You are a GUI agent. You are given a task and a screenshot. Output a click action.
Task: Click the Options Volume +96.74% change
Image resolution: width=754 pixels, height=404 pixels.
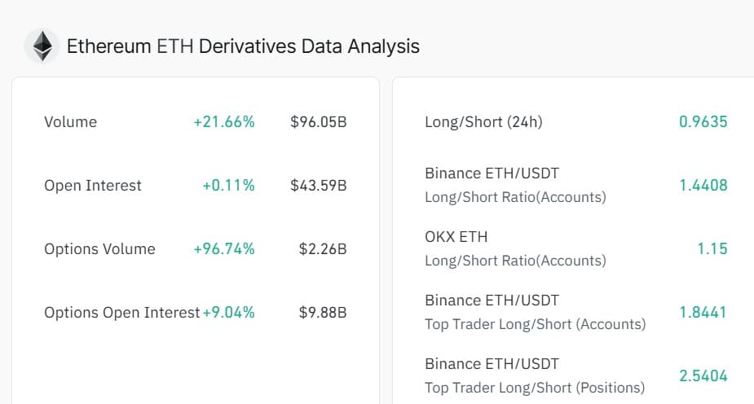224,249
